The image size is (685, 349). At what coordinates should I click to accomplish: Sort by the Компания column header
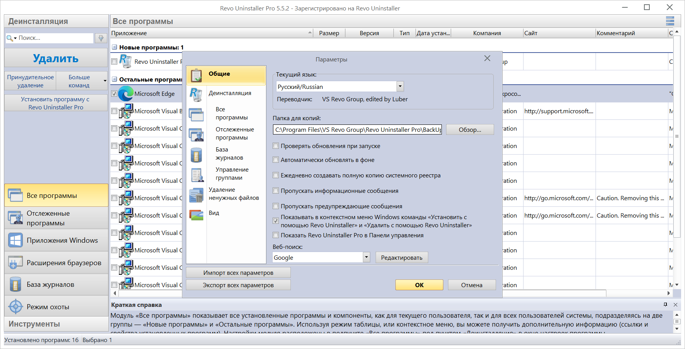(487, 33)
